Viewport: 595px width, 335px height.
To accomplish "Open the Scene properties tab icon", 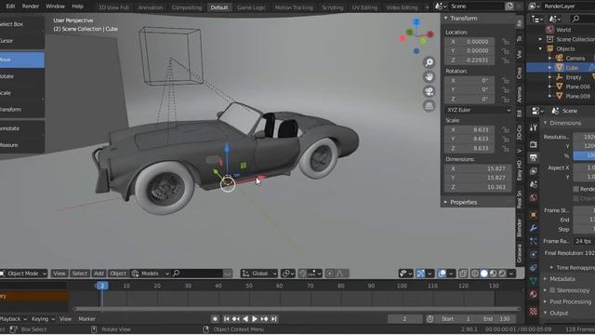I will (533, 184).
